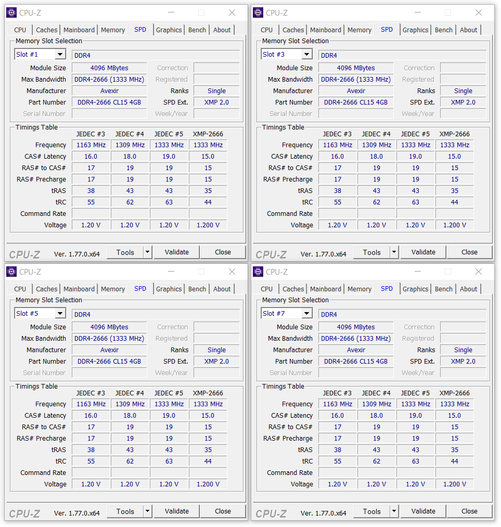
Task: Open the Slot #3 memory slot dropdown
Action: [x=306, y=54]
